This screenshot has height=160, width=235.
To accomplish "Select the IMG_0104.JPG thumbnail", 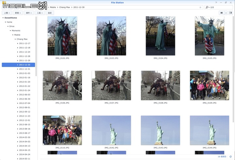I will pos(160,36).
